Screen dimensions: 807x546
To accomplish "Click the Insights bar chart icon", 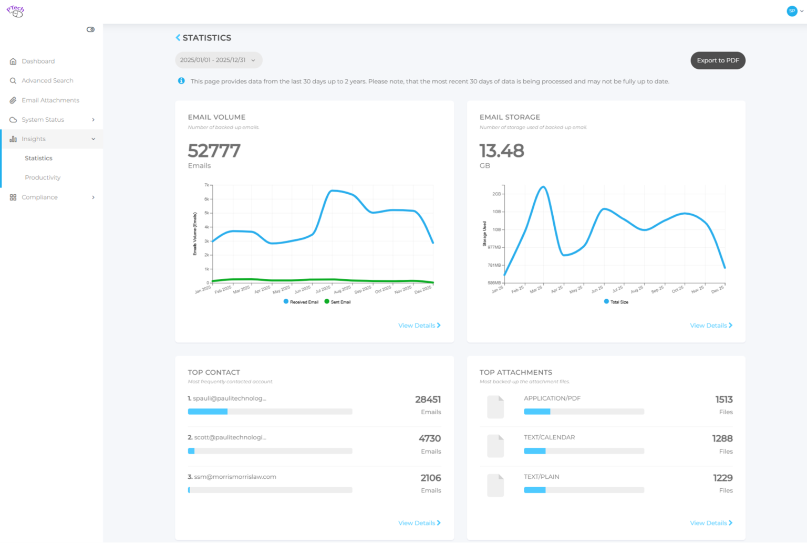I will coord(13,139).
